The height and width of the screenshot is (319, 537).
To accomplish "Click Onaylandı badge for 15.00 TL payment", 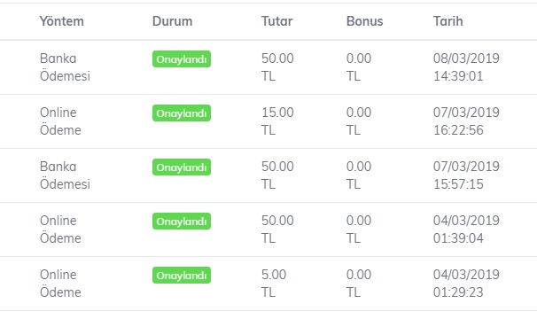I will coord(182,113).
